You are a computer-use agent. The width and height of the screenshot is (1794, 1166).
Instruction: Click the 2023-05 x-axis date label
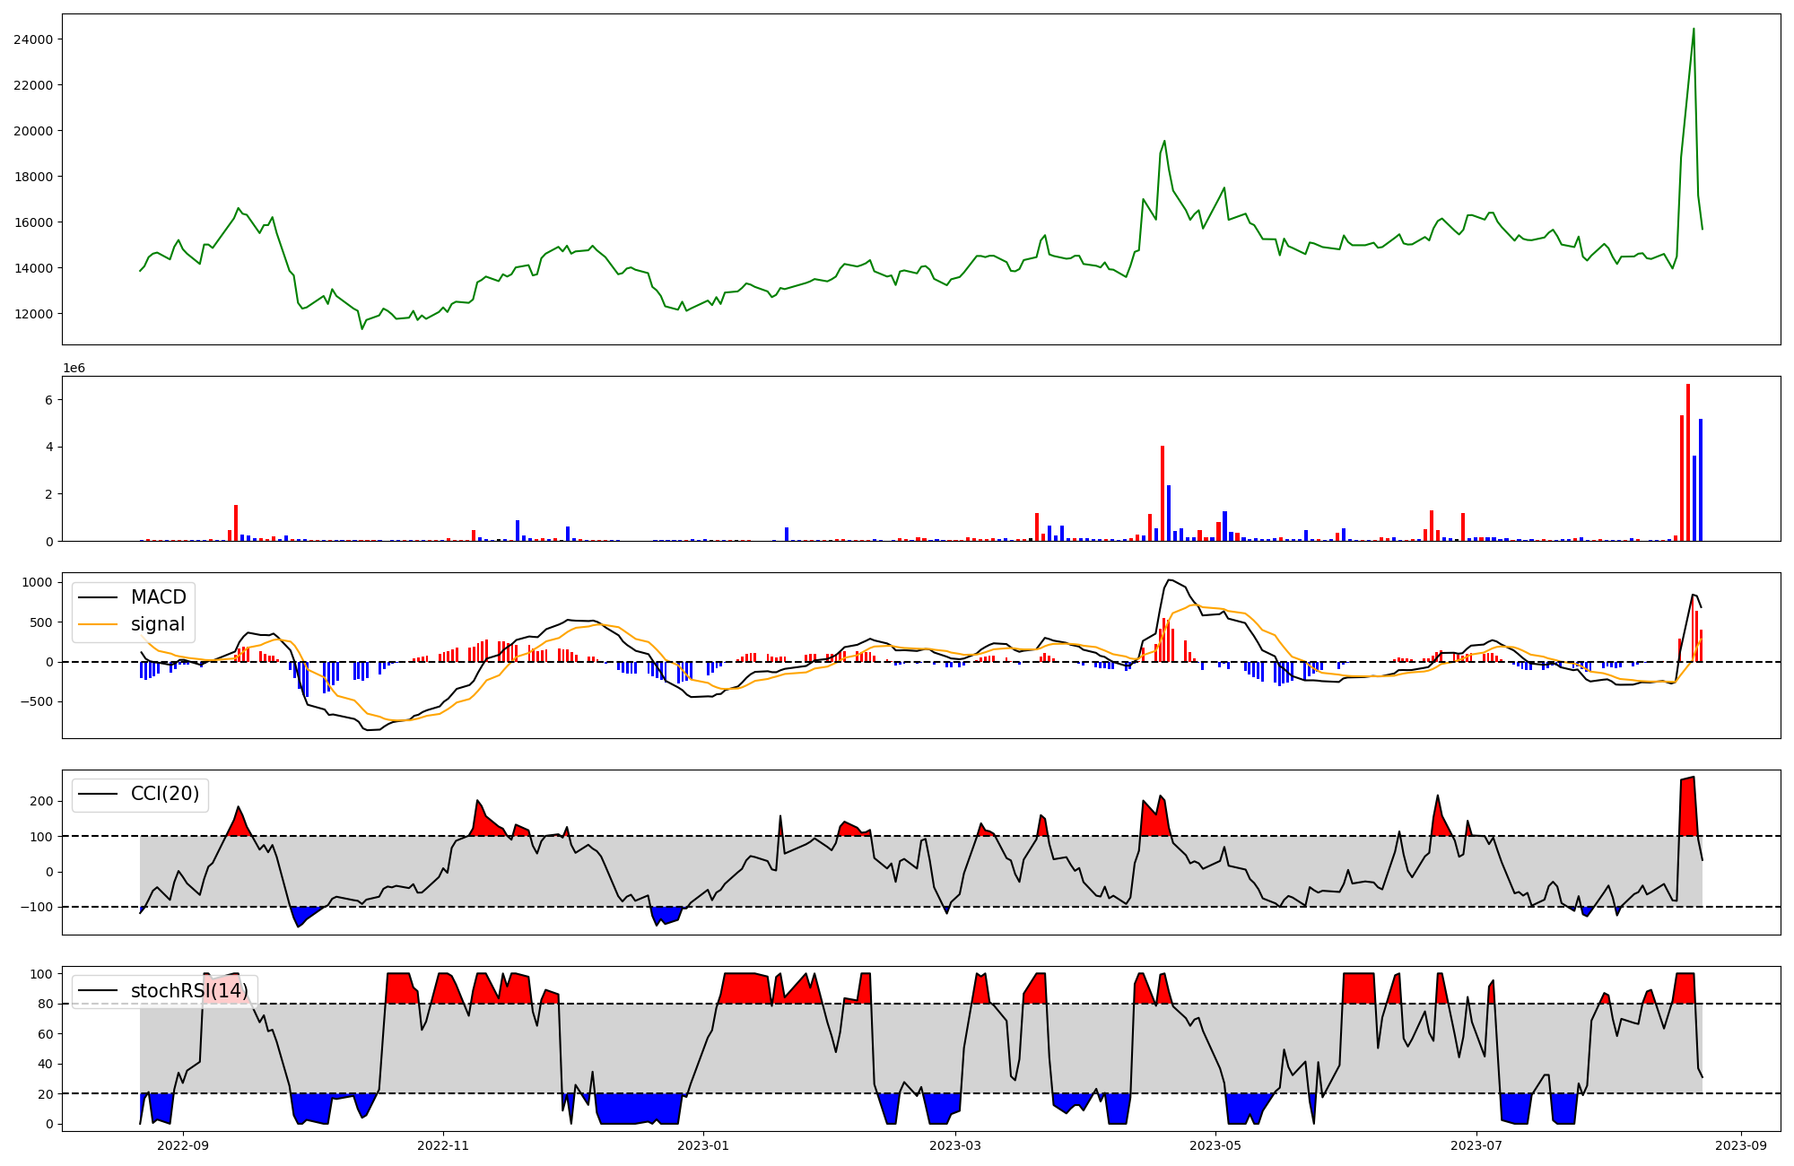(x=1215, y=1145)
